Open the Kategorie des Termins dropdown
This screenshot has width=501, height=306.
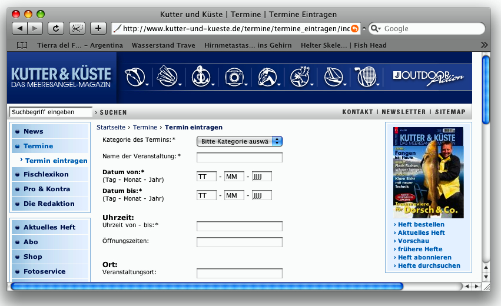239,141
